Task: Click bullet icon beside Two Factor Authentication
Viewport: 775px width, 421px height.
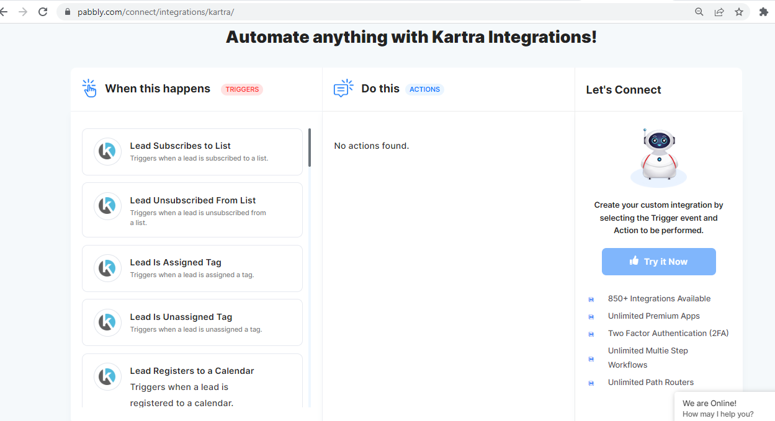Action: [591, 334]
